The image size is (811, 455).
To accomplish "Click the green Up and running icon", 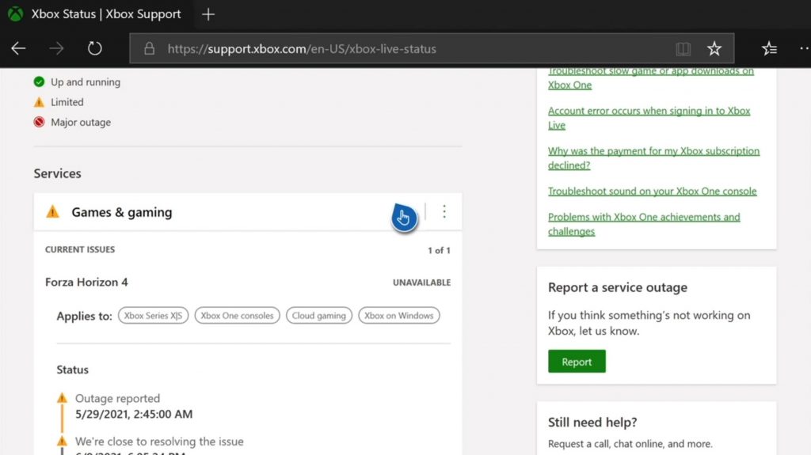I will [39, 82].
